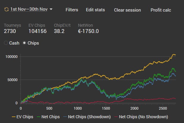The width and height of the screenshot is (184, 123).
Task: Click the refresh sync icon beside date range
Action: tap(6, 10)
